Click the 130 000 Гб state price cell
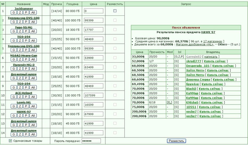The height and width of the screenshot is (145, 248). [x=73, y=95]
